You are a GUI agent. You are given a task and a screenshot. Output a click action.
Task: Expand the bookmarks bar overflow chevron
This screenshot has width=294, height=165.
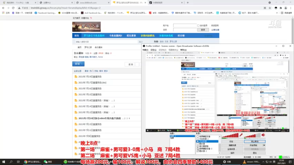click(277, 13)
